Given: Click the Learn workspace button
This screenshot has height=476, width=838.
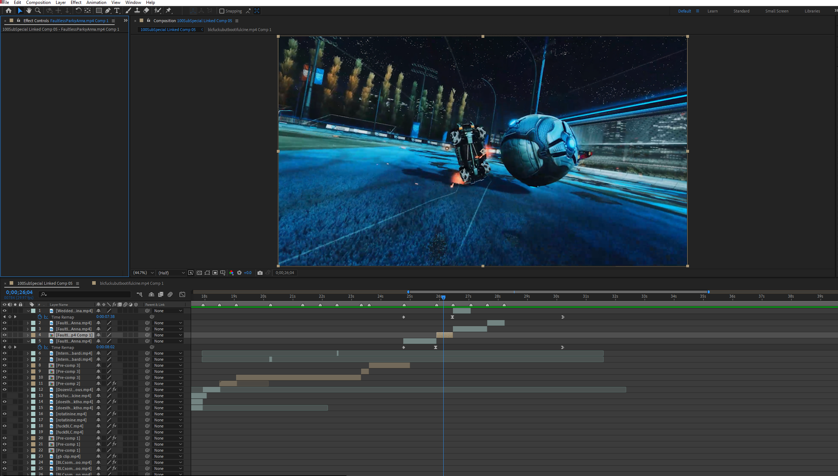Looking at the screenshot, I should click(713, 11).
